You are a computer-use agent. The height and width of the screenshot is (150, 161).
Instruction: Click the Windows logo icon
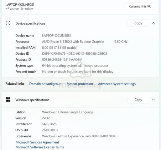pyautogui.click(x=8, y=100)
